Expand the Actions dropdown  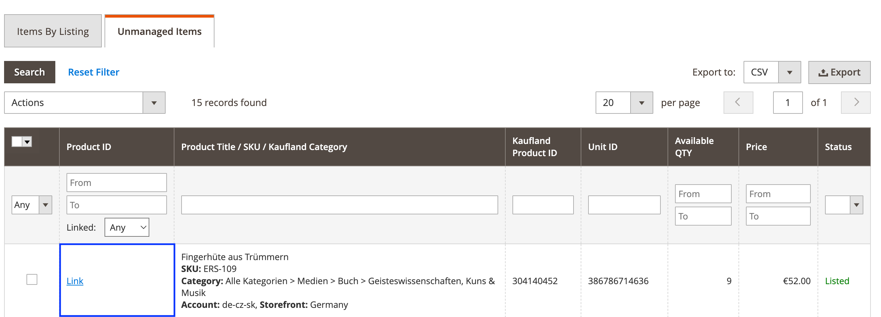153,103
